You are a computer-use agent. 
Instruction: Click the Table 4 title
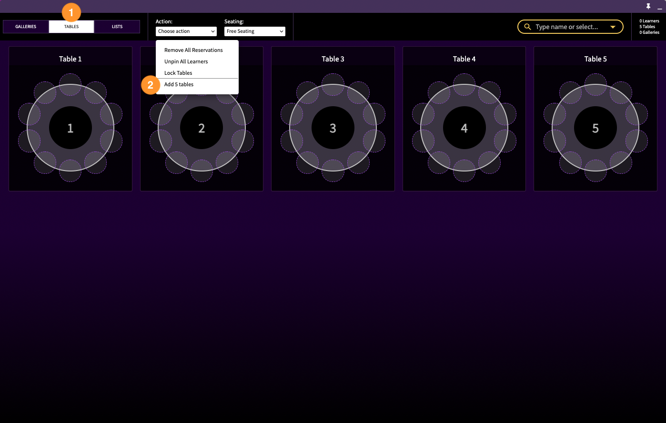click(464, 59)
